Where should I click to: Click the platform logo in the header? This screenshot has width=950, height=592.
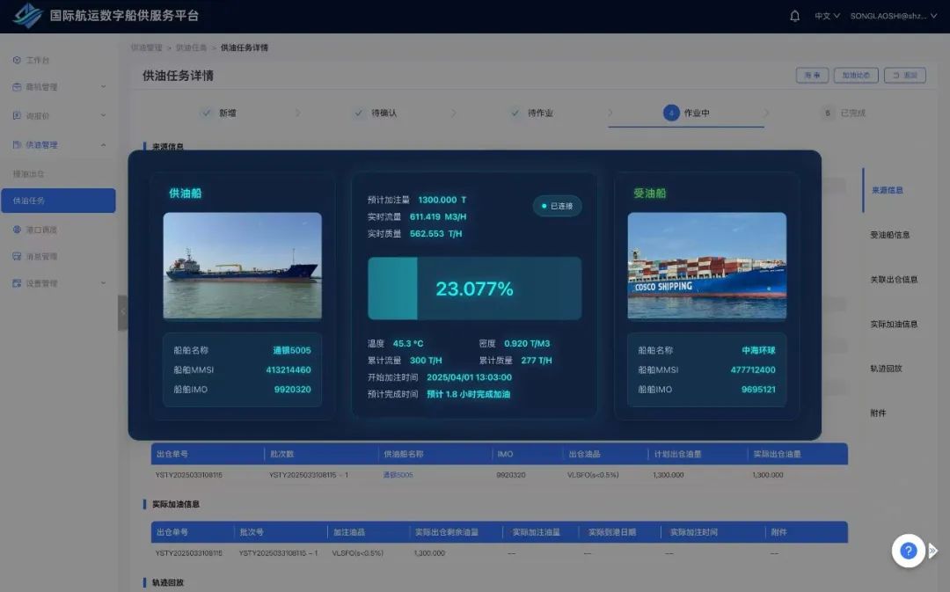27,16
